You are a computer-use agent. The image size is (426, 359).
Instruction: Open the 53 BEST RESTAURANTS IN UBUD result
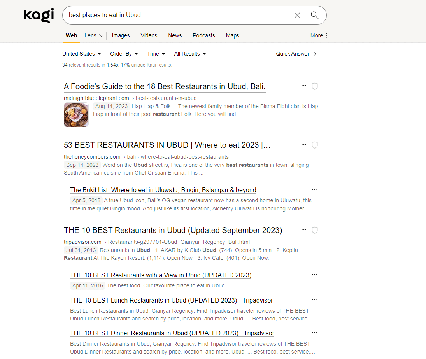click(167, 145)
